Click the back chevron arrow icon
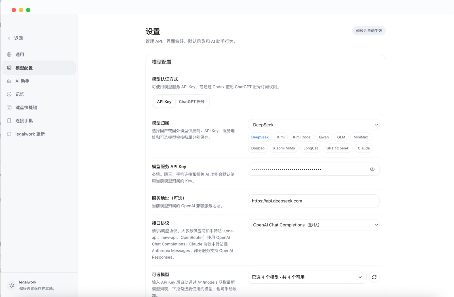 point(9,38)
